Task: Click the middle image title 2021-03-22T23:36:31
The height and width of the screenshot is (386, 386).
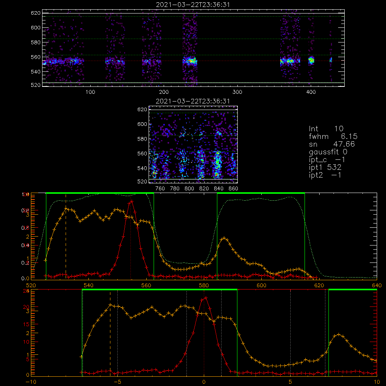Action: tap(193, 101)
